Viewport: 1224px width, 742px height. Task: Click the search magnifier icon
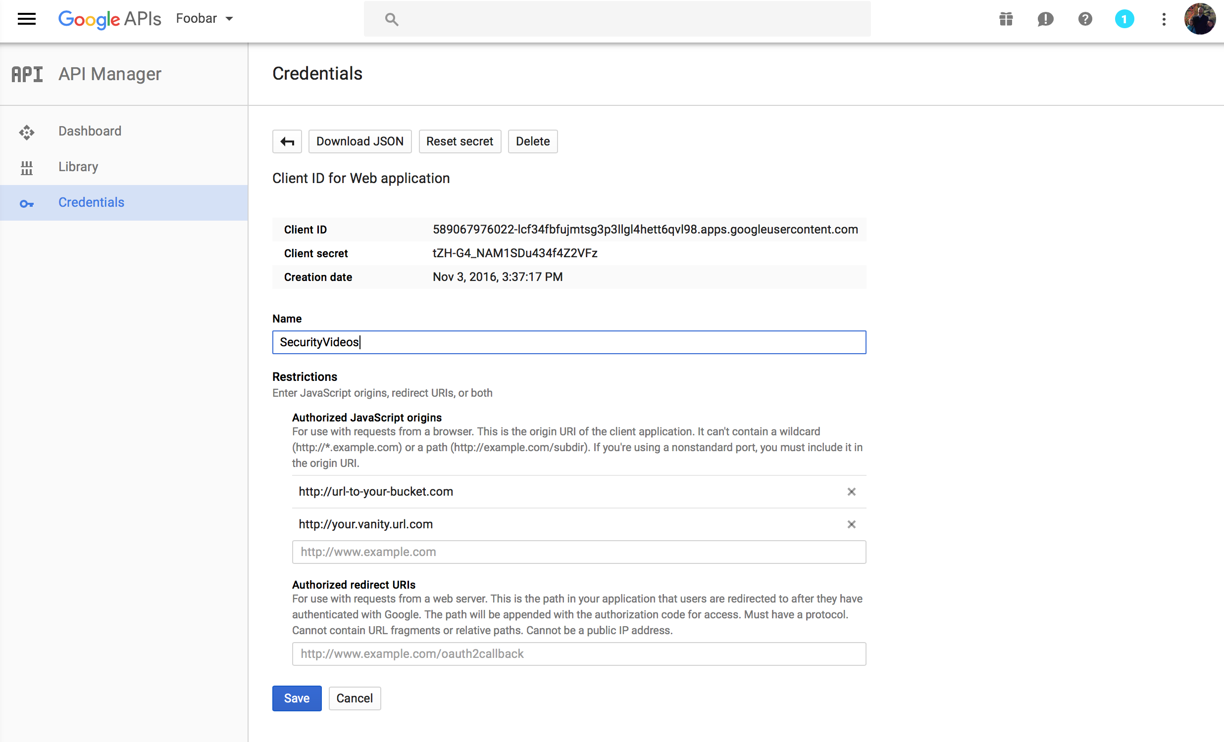click(392, 19)
